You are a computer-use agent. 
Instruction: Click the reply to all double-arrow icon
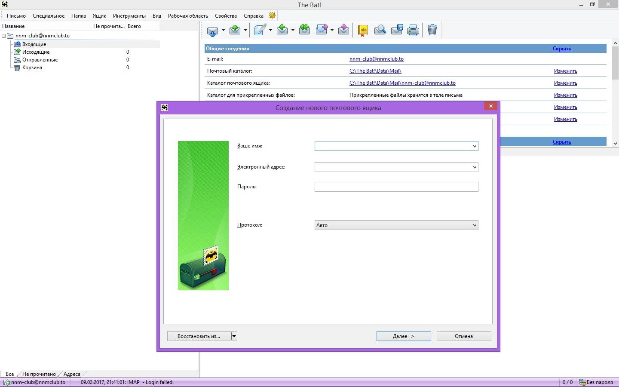[305, 30]
